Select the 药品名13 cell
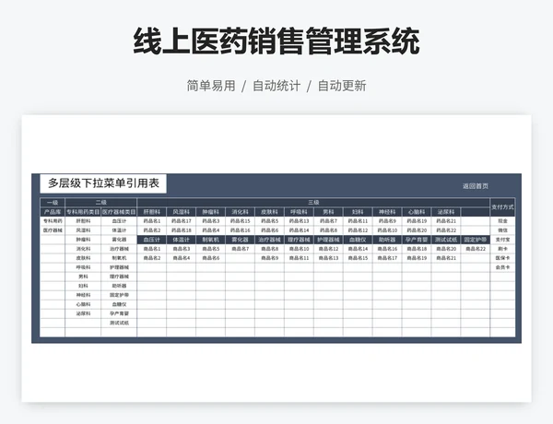 coord(299,221)
